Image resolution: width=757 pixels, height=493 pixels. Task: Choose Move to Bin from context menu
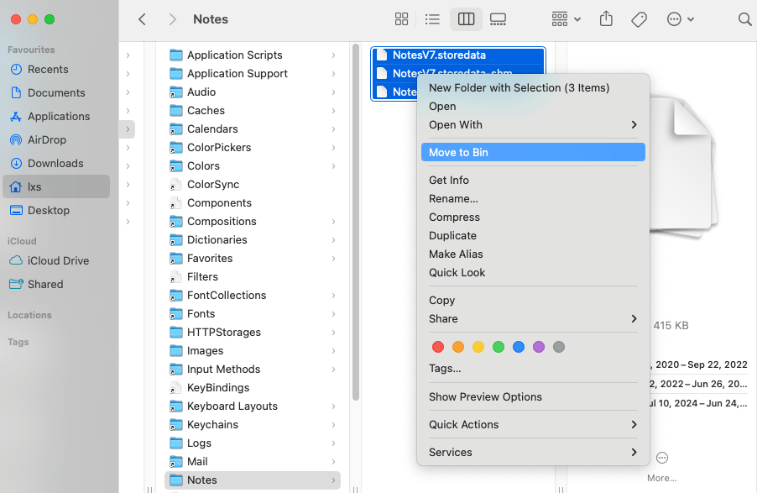(458, 153)
